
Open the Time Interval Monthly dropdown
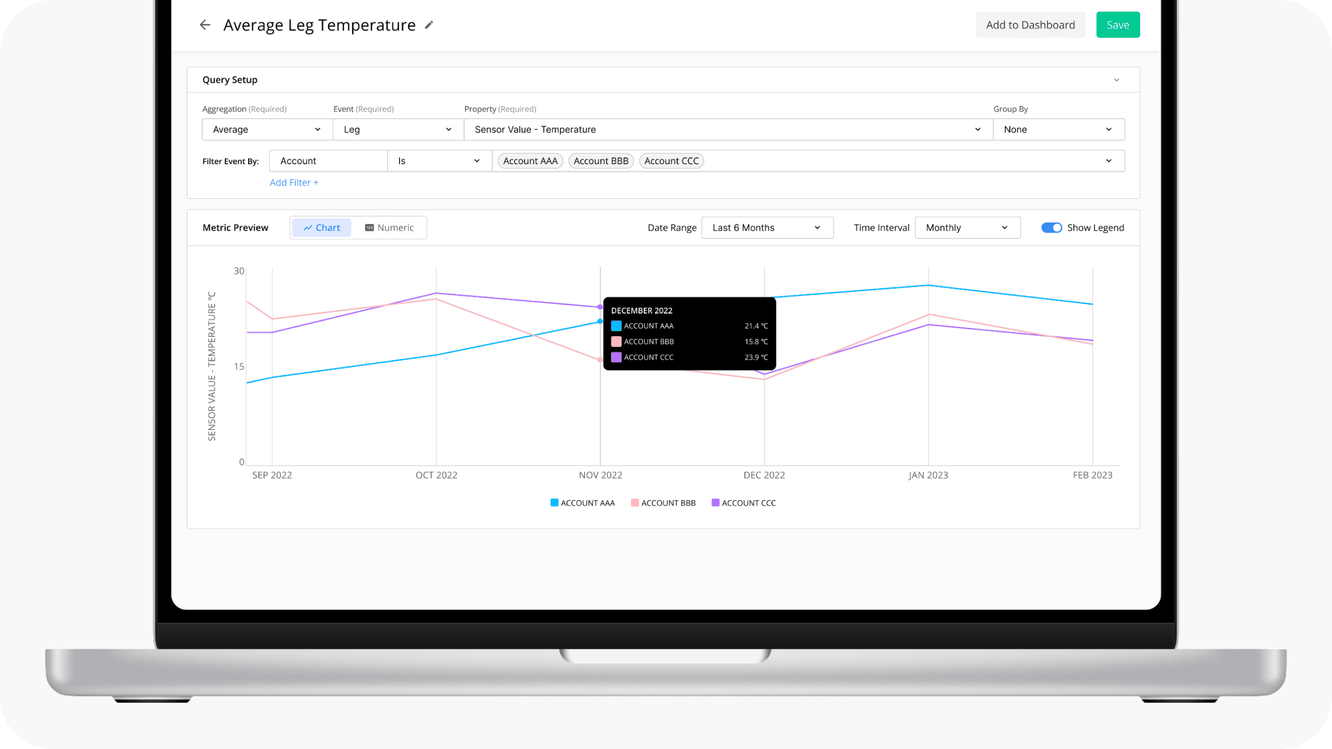(x=967, y=227)
